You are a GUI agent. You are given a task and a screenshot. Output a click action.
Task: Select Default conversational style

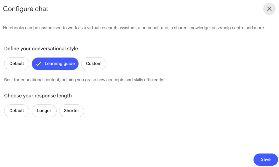pyautogui.click(x=17, y=64)
